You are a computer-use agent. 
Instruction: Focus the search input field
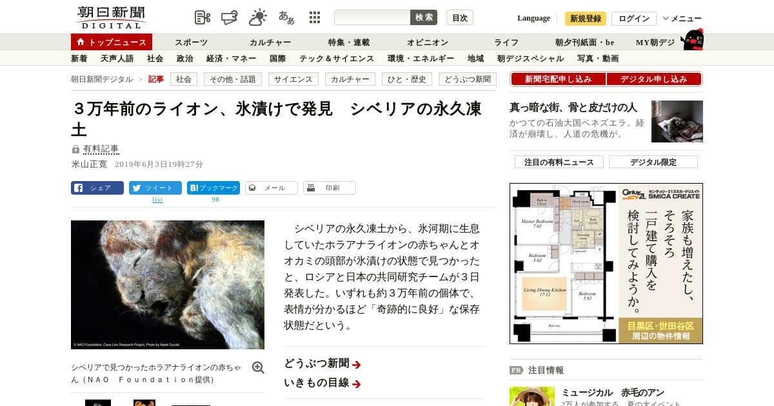[372, 17]
